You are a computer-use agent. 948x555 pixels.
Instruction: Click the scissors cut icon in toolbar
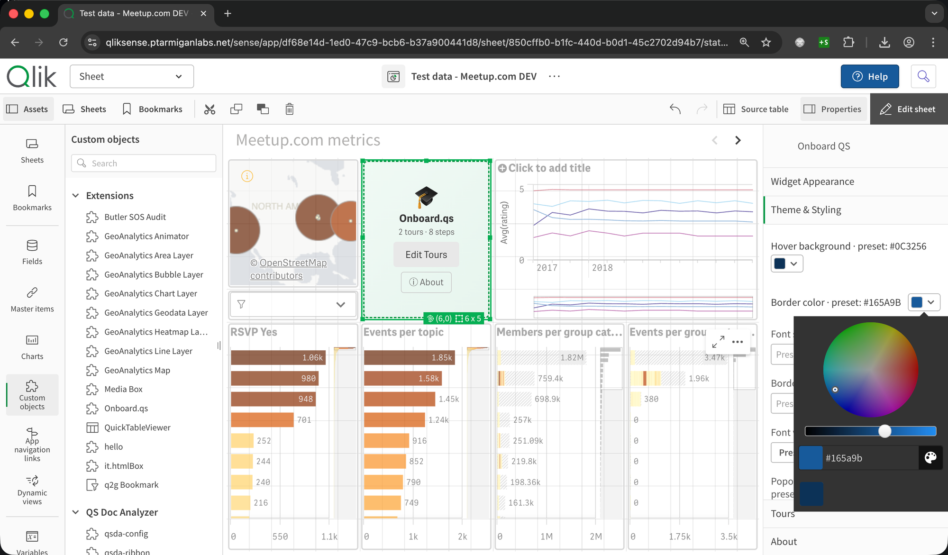pyautogui.click(x=210, y=109)
